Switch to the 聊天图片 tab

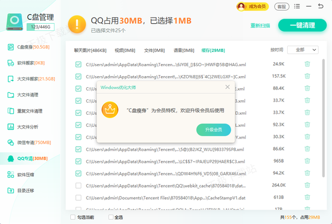point(91,50)
